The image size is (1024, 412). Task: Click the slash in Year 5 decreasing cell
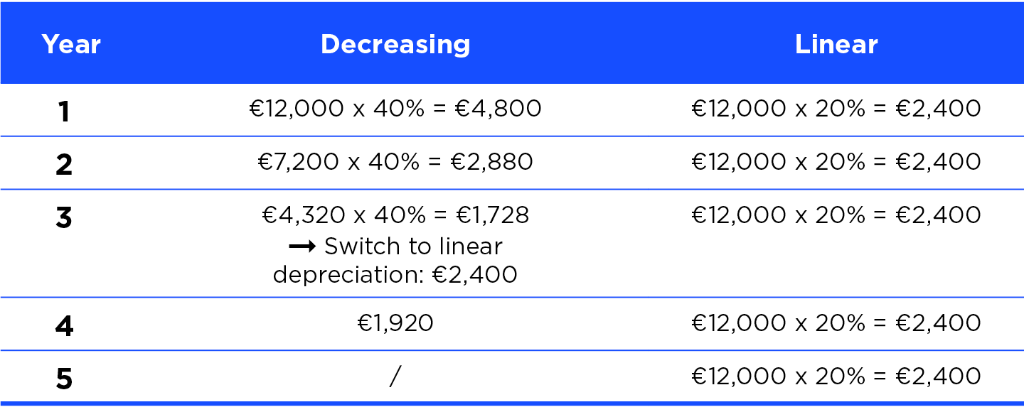coord(395,376)
